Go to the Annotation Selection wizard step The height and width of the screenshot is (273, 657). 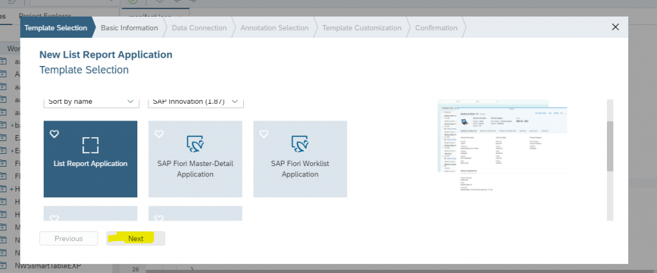click(x=275, y=28)
